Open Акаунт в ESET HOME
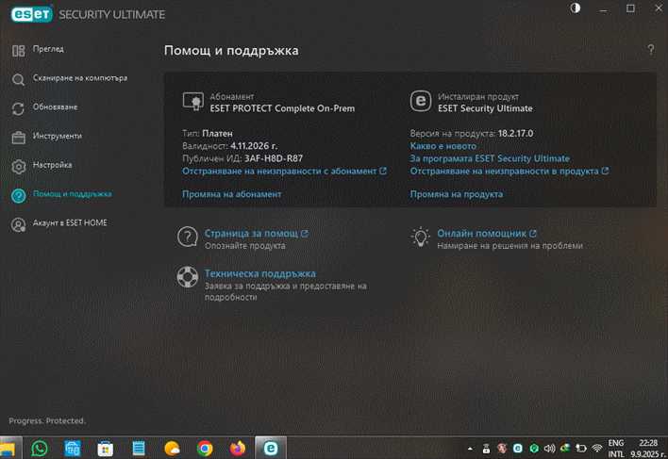Image resolution: width=668 pixels, height=459 pixels. pos(70,223)
